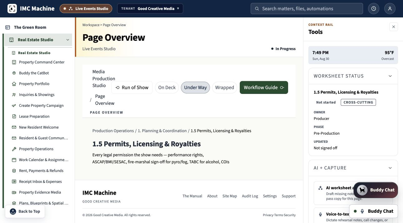403x223 pixels.
Task: Click the IMC Machine logo icon
Action: coord(12,9)
